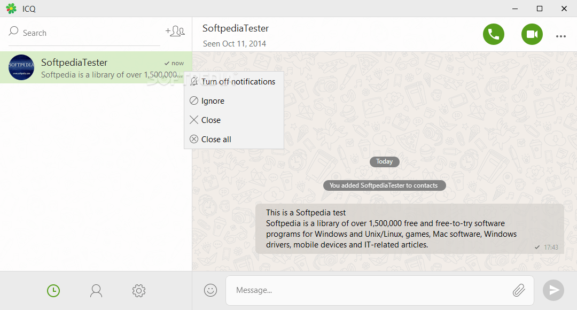Click the ICQ flower logo

tap(11, 9)
